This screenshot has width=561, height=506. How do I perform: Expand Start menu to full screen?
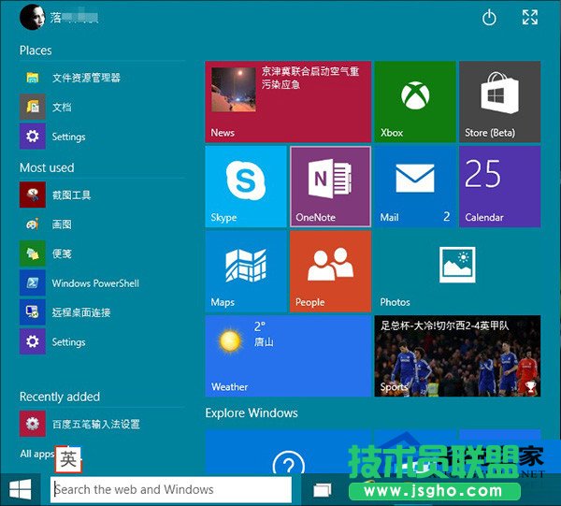click(530, 17)
